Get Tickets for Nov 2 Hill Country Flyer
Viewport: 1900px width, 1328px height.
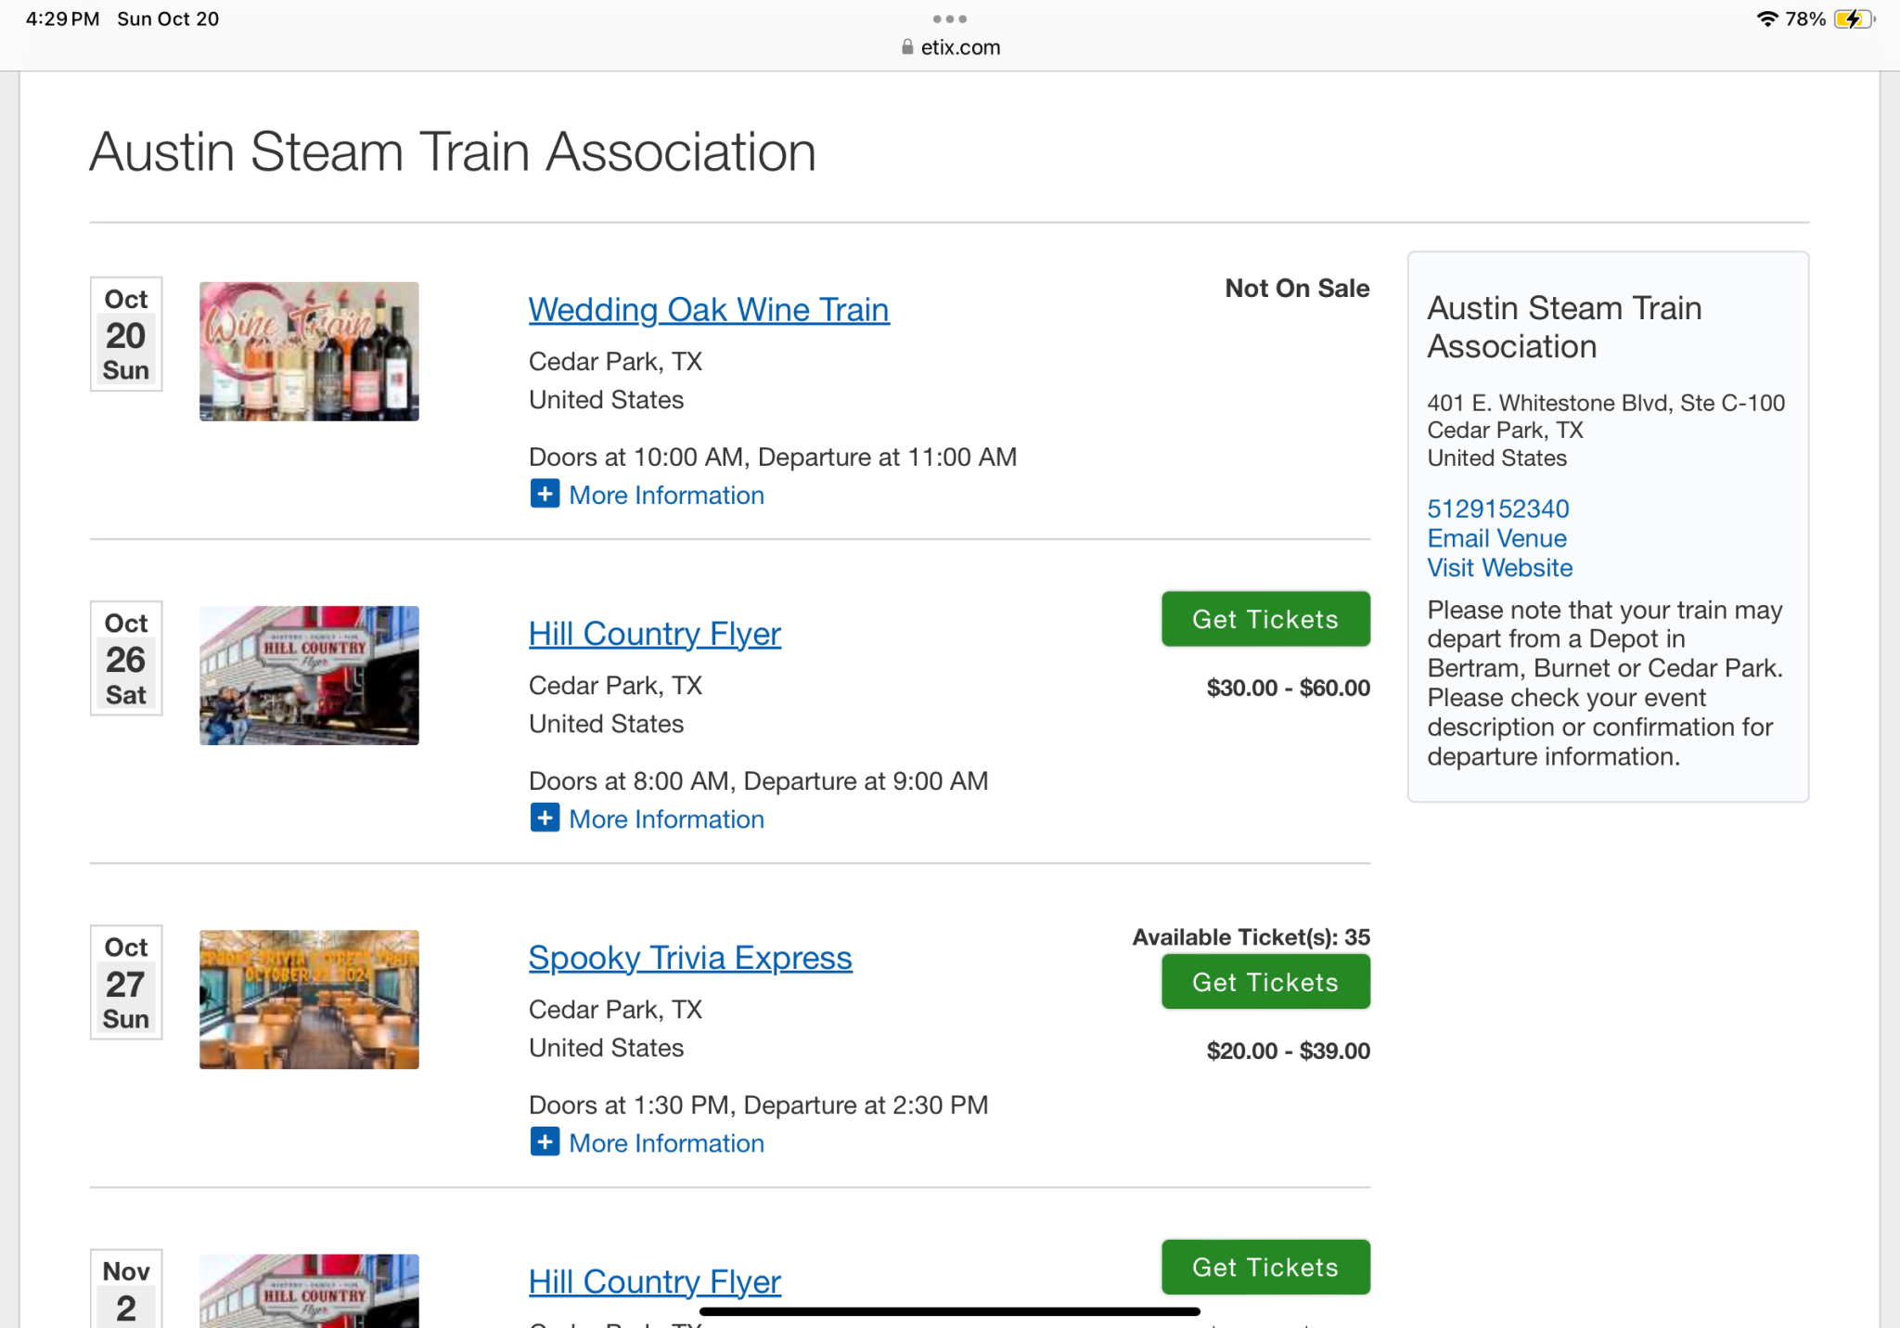pyautogui.click(x=1265, y=1267)
